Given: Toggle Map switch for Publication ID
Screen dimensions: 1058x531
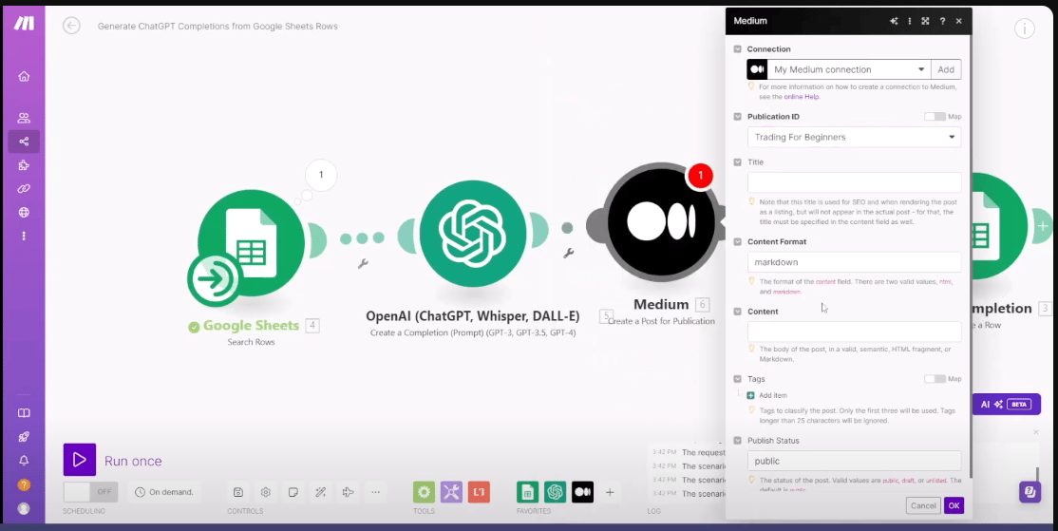Looking at the screenshot, I should point(935,117).
